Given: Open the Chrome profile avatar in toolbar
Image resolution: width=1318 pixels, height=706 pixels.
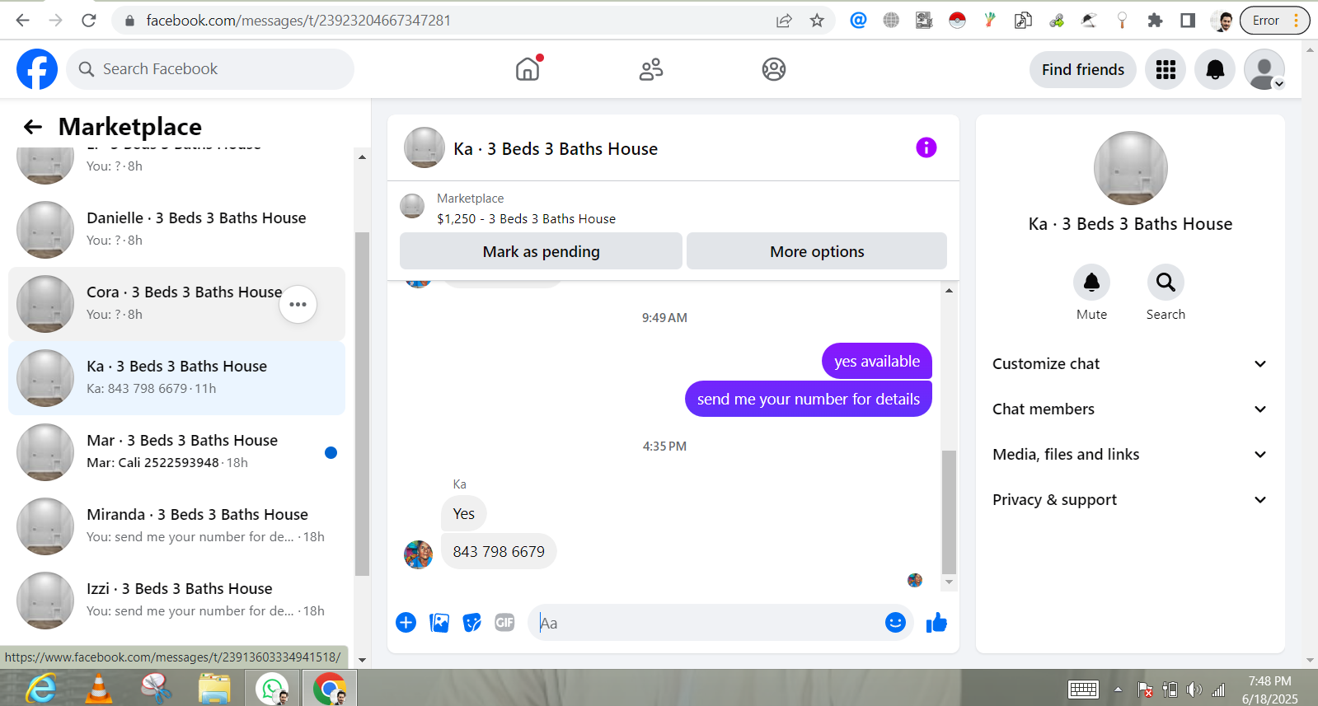Looking at the screenshot, I should tap(1223, 21).
